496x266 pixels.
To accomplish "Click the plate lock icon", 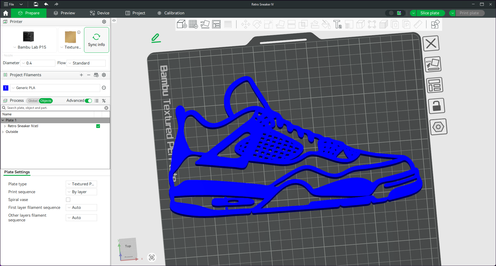I will (437, 106).
